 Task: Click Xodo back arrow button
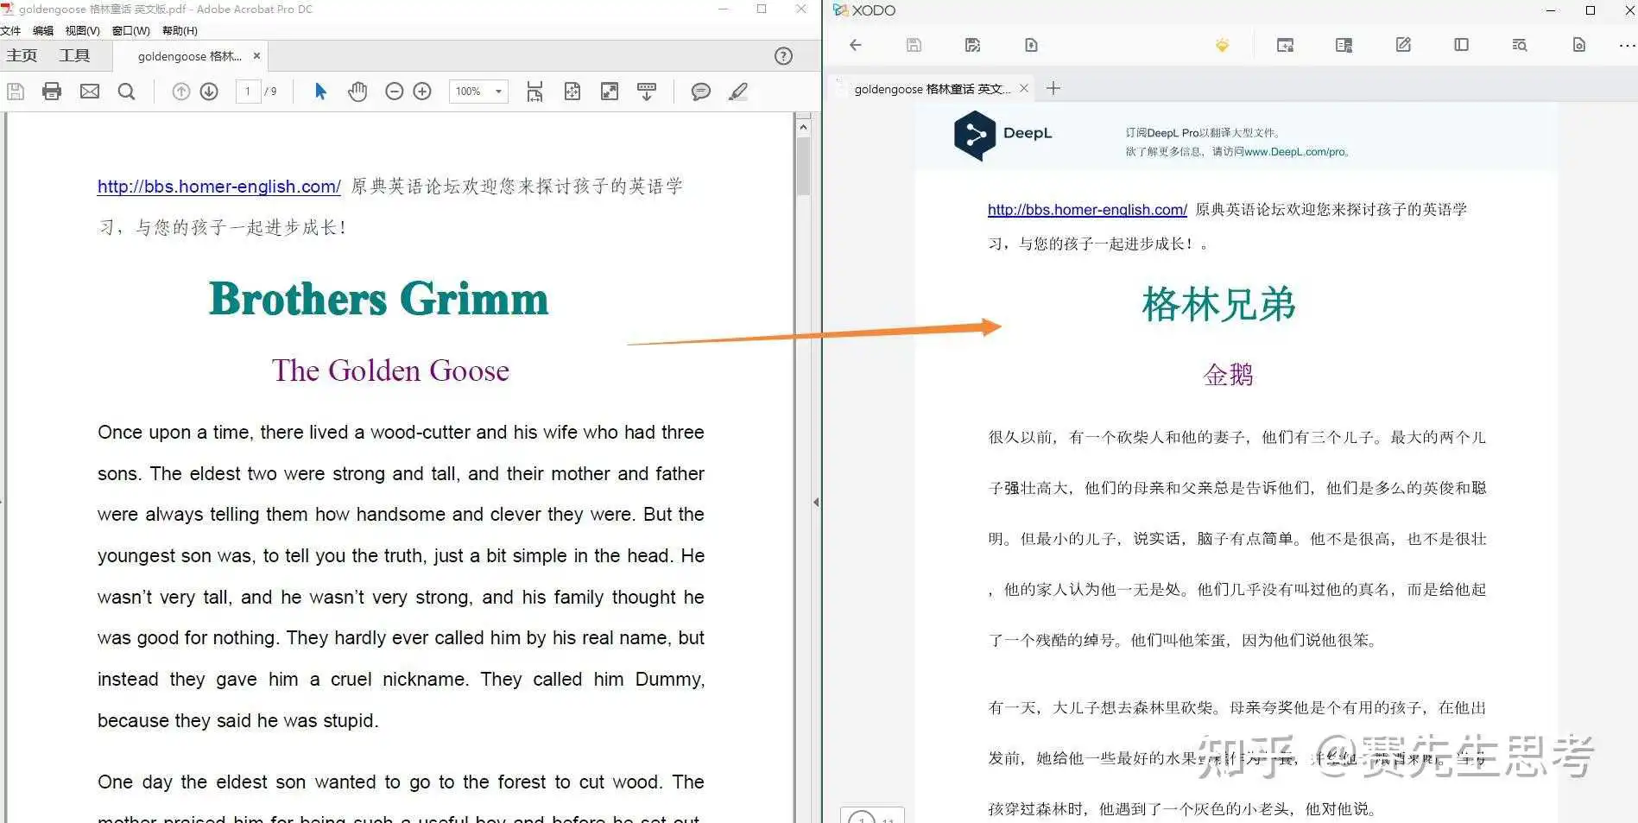pyautogui.click(x=856, y=45)
